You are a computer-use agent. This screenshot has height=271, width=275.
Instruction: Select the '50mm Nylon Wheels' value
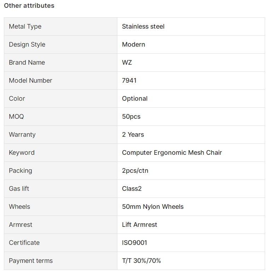[x=153, y=207]
